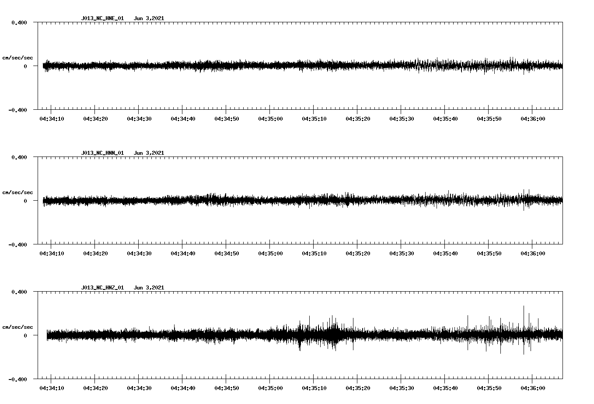Click 04:34:20 tick label on HNZ plot
This screenshot has height=404, width=594.
[x=95, y=388]
